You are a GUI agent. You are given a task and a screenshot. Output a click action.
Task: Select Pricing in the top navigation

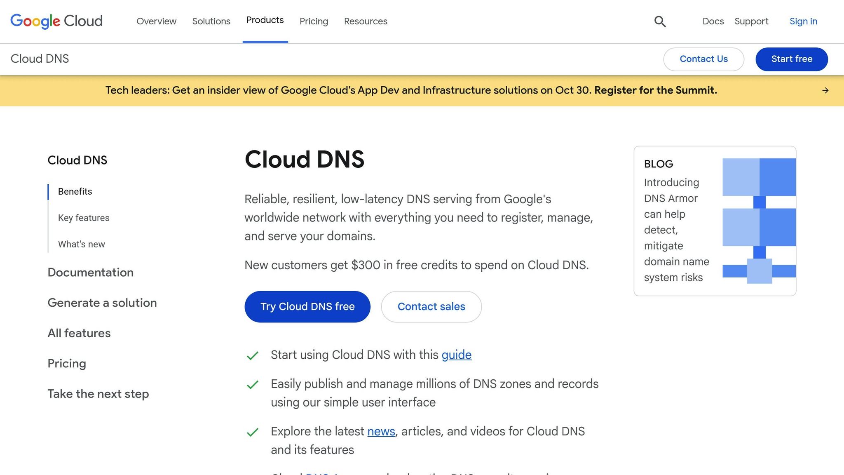coord(313,21)
